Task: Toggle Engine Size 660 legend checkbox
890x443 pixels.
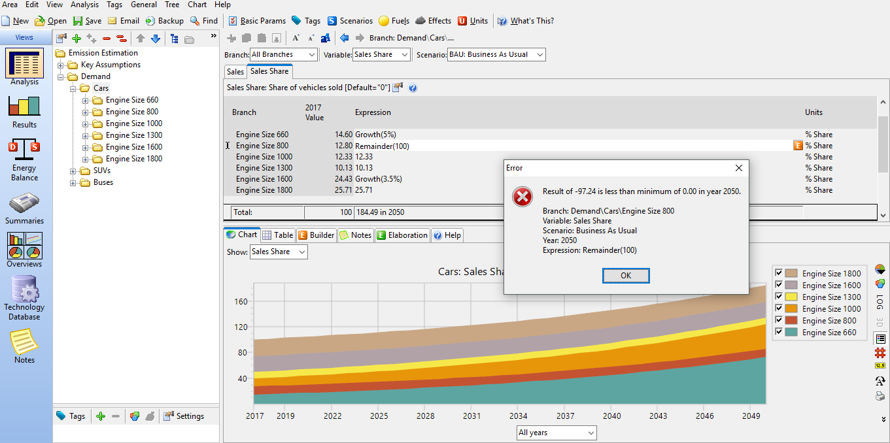Action: 779,333
